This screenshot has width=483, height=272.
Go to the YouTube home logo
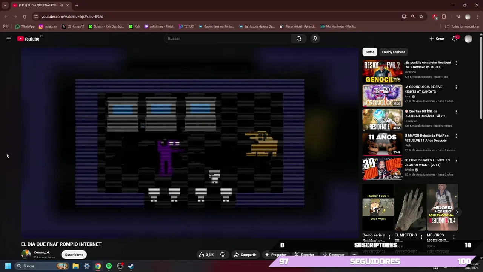point(28,39)
